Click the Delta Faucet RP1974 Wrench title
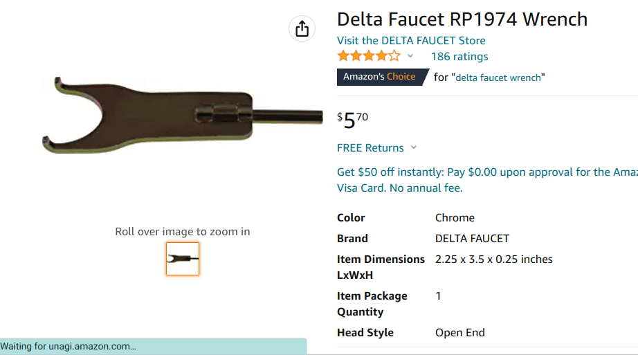This screenshot has width=638, height=355. tap(462, 19)
